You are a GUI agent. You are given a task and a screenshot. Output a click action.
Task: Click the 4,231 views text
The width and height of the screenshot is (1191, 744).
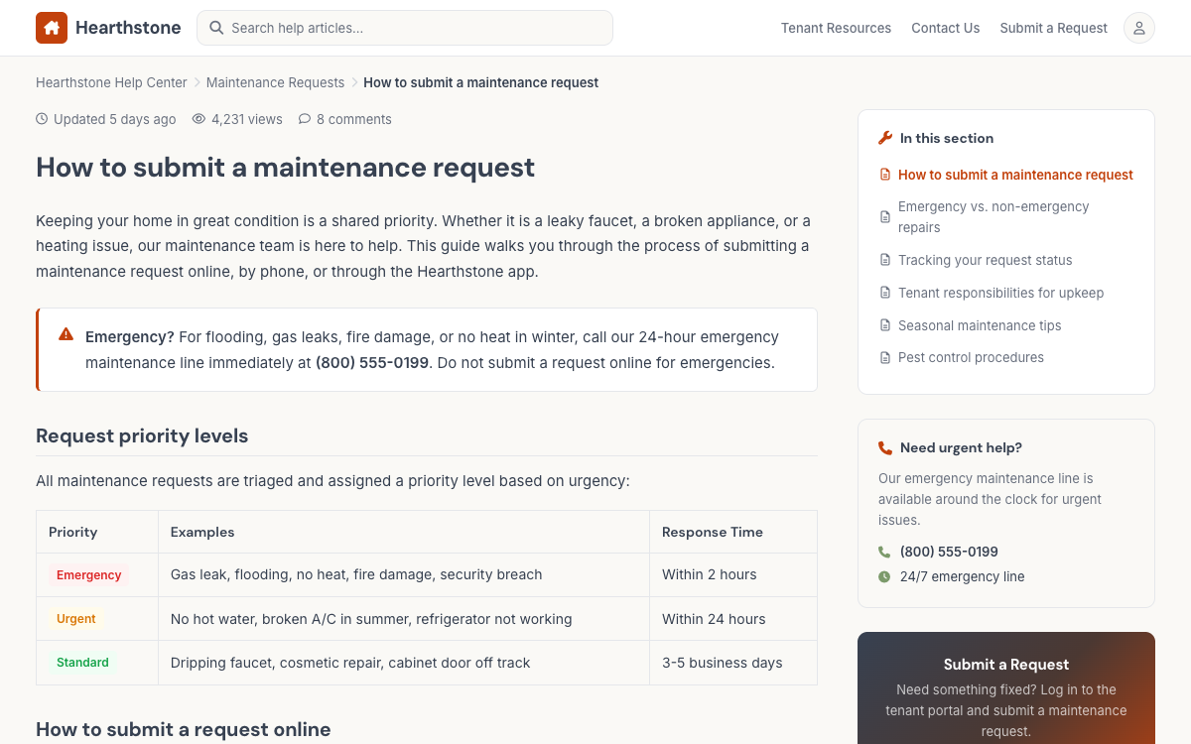click(247, 119)
